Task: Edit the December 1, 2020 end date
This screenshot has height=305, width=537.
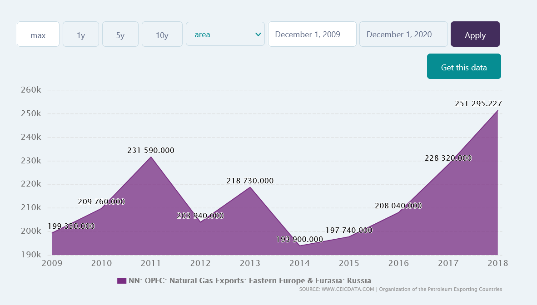Action: (x=403, y=34)
